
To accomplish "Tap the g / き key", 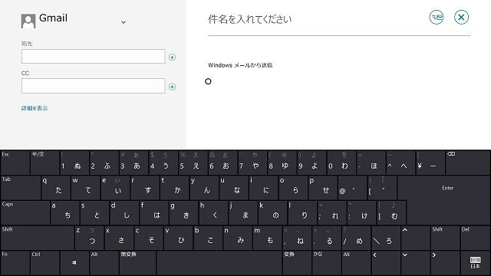I will [183, 212].
